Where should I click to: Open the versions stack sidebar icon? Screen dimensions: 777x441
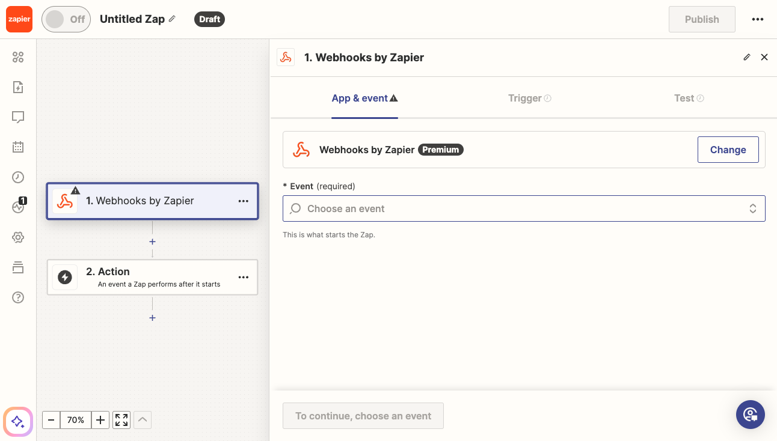[x=18, y=267]
